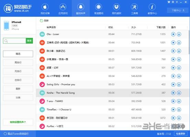This screenshot has height=137, width=190.
Task: Click the red 中 icon beside 李玉刚
Action: pyautogui.click(x=42, y=118)
